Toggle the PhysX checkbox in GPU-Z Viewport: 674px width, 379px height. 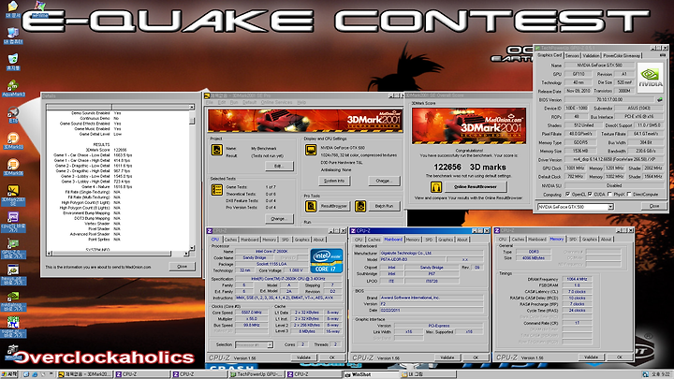(x=609, y=195)
